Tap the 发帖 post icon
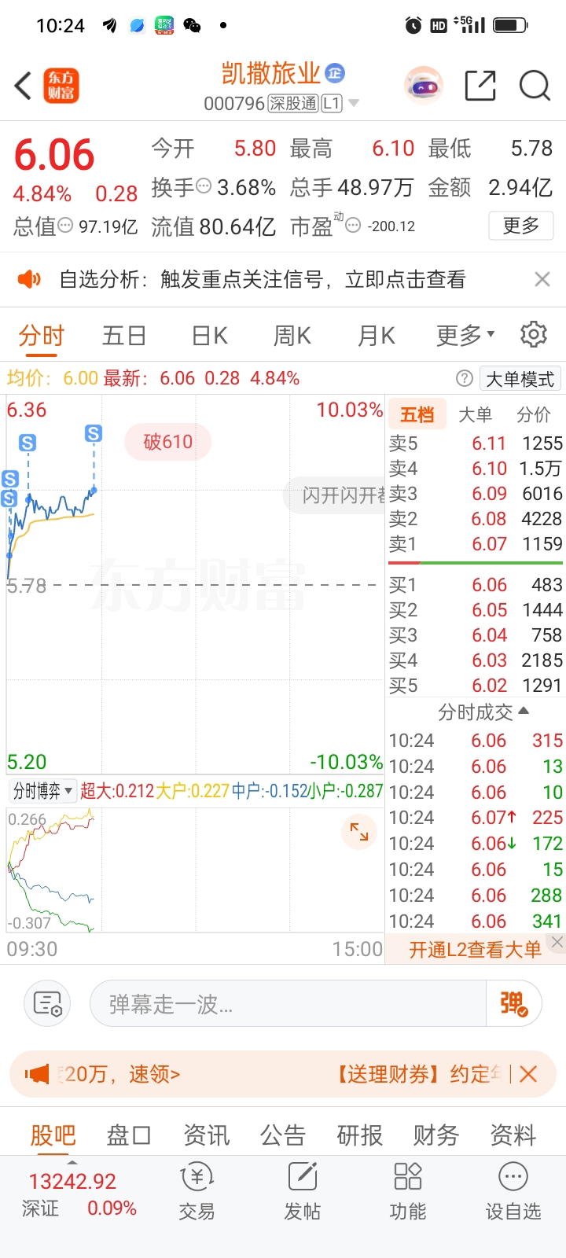 point(302,1191)
